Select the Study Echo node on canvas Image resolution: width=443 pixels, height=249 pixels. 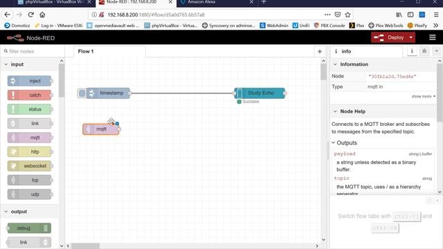point(260,93)
